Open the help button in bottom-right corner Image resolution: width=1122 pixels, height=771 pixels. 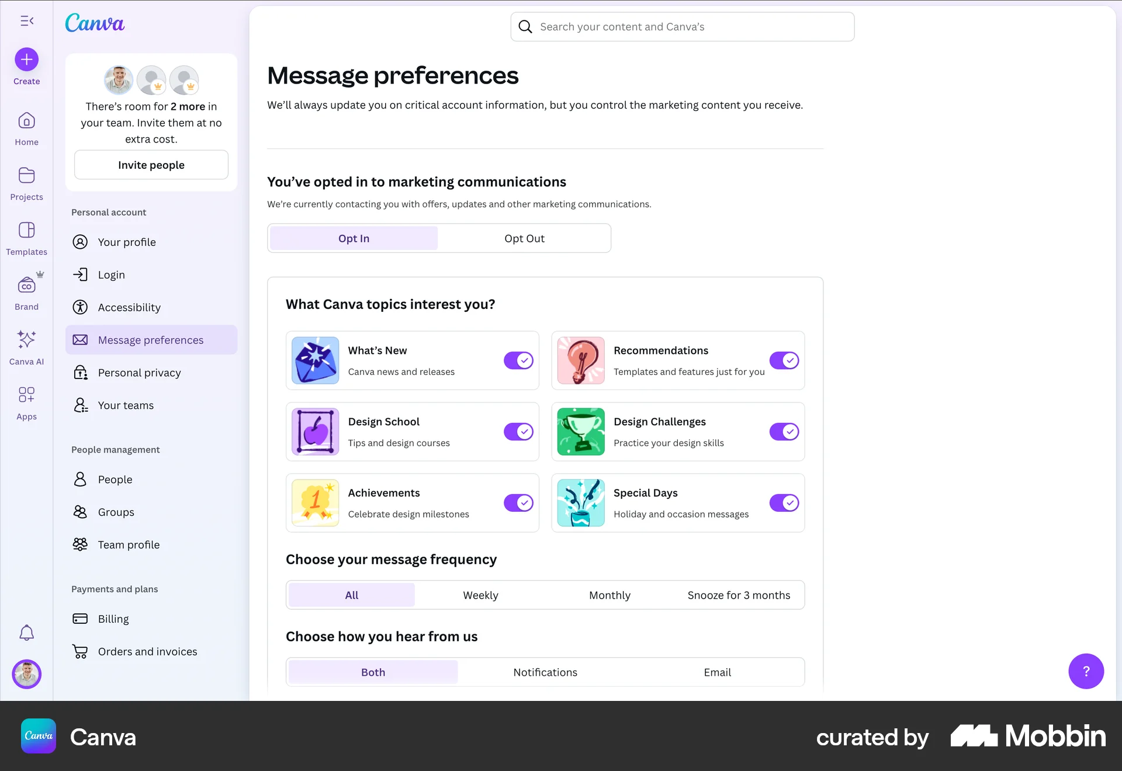coord(1086,671)
